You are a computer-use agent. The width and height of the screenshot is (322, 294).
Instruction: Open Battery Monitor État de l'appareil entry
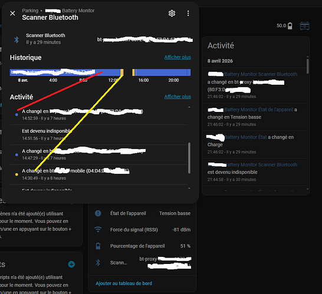(258, 110)
